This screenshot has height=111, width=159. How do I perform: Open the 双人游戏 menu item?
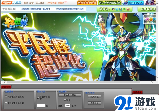coord(40,3)
